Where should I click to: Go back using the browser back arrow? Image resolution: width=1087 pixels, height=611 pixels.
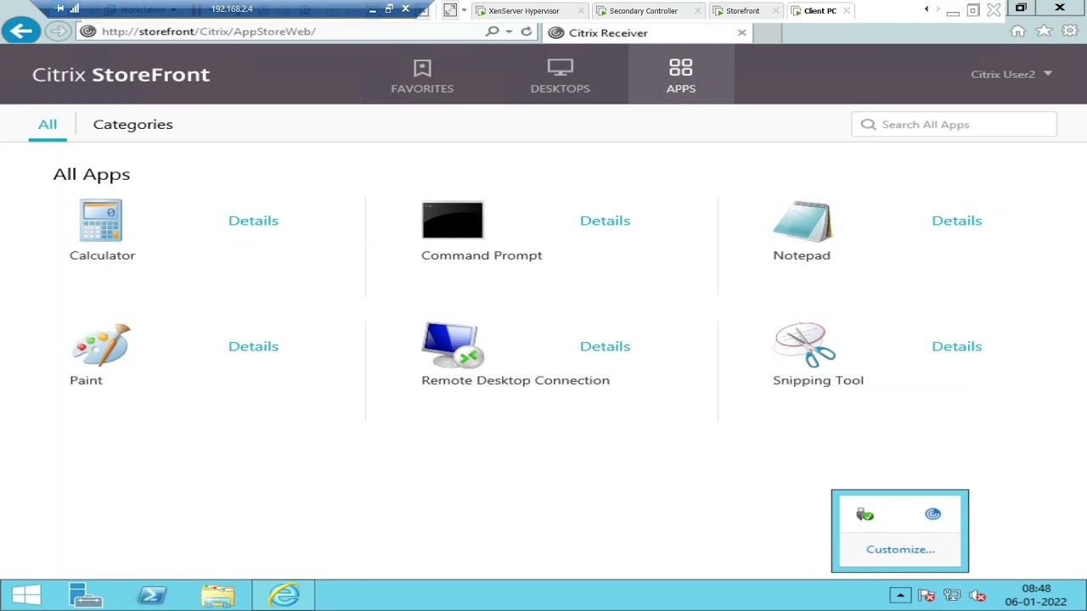[x=21, y=31]
